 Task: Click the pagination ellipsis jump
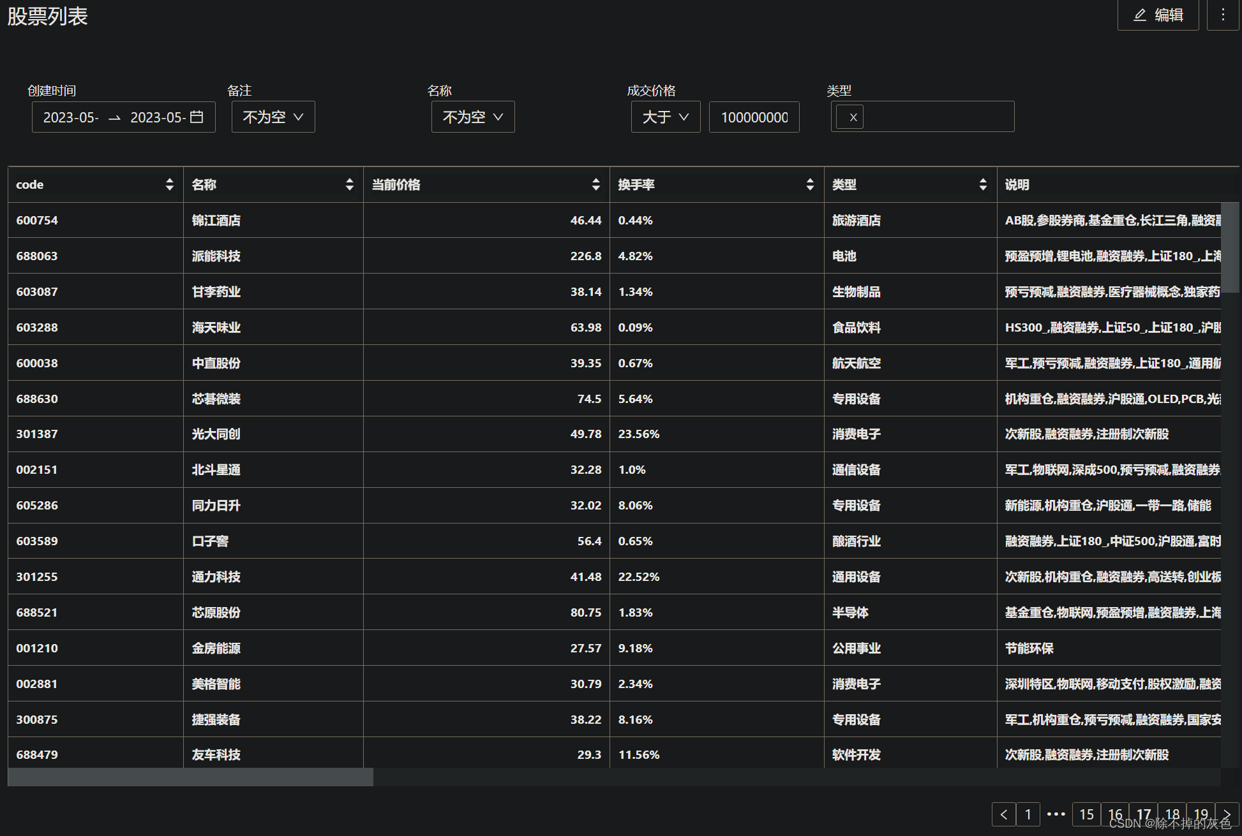pyautogui.click(x=1056, y=814)
